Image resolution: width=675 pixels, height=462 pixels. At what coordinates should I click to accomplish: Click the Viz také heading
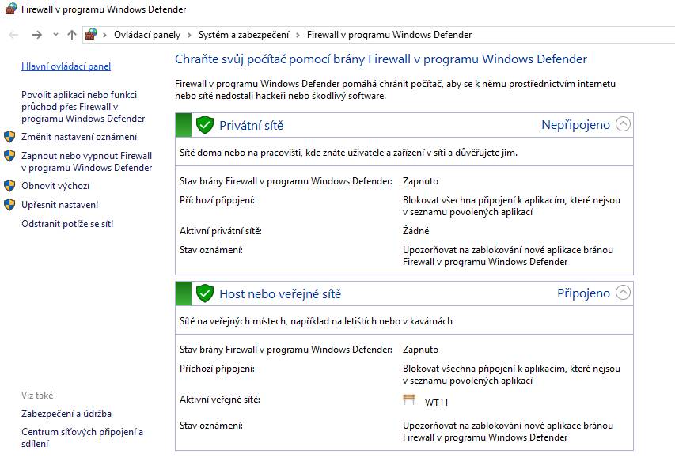click(37, 396)
